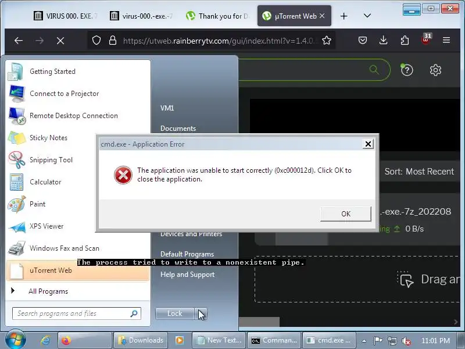Image resolution: width=465 pixels, height=349 pixels.
Task: Open uTorrent Web highlighted entry
Action: click(78, 270)
